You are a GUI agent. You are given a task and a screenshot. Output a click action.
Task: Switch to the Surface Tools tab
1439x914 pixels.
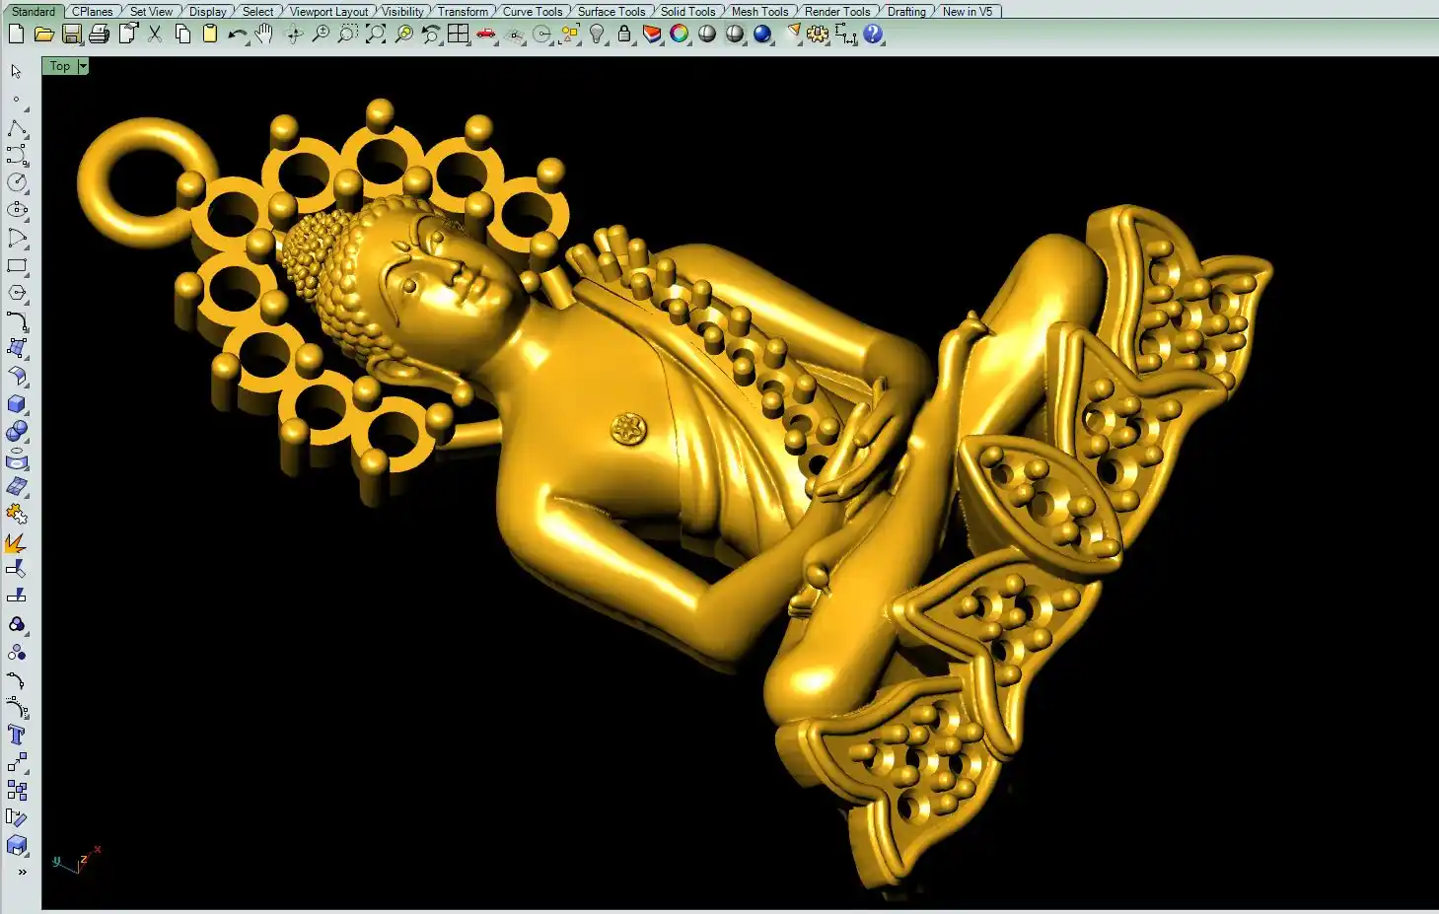(x=611, y=12)
